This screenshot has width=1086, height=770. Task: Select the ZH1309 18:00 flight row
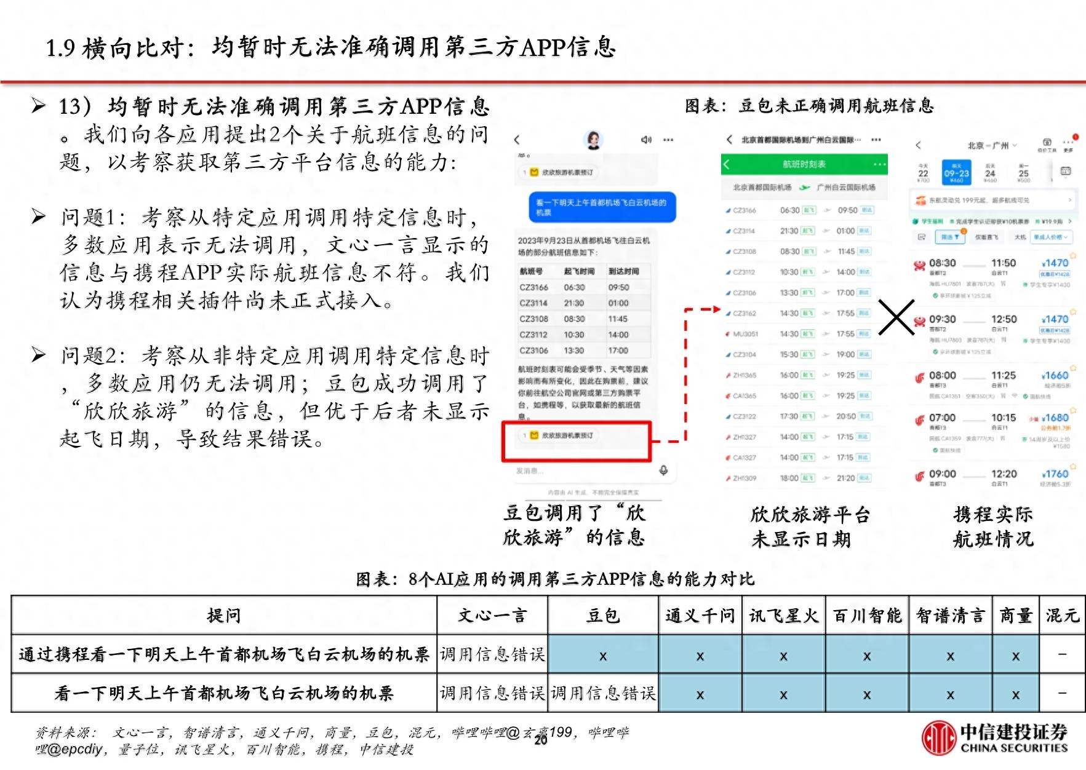click(805, 478)
